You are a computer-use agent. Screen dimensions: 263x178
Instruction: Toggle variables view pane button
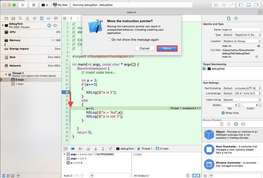194,176
